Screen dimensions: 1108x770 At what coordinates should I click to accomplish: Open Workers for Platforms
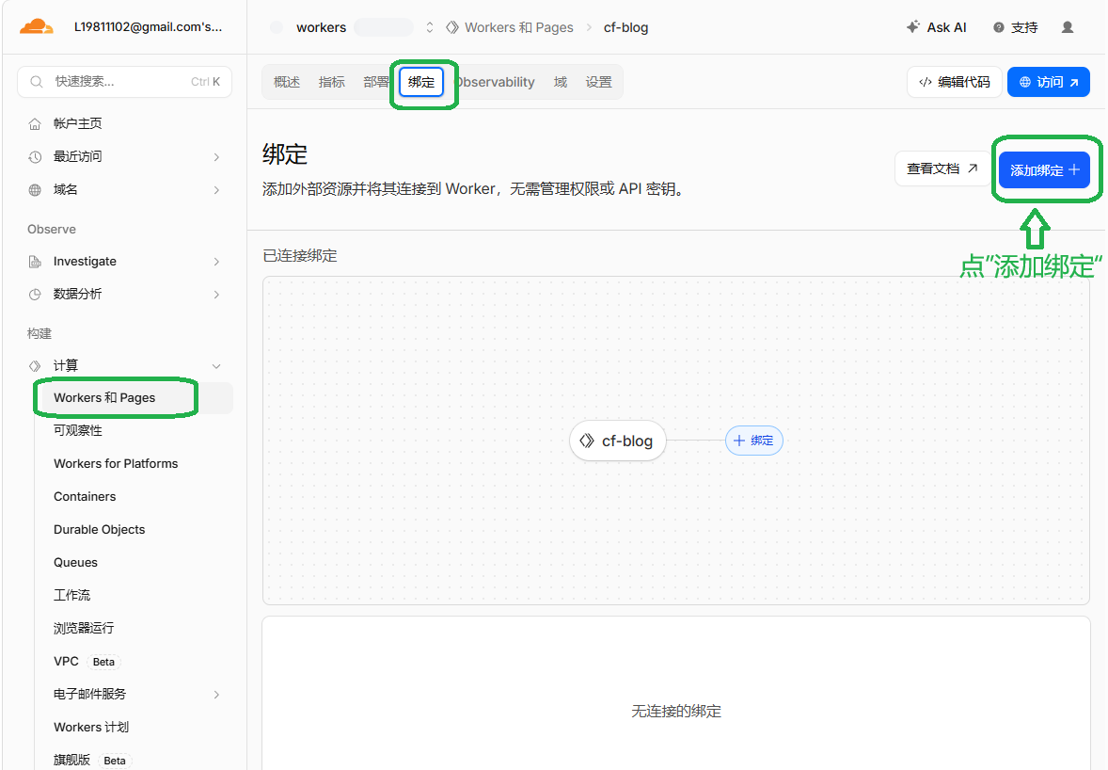pos(116,464)
